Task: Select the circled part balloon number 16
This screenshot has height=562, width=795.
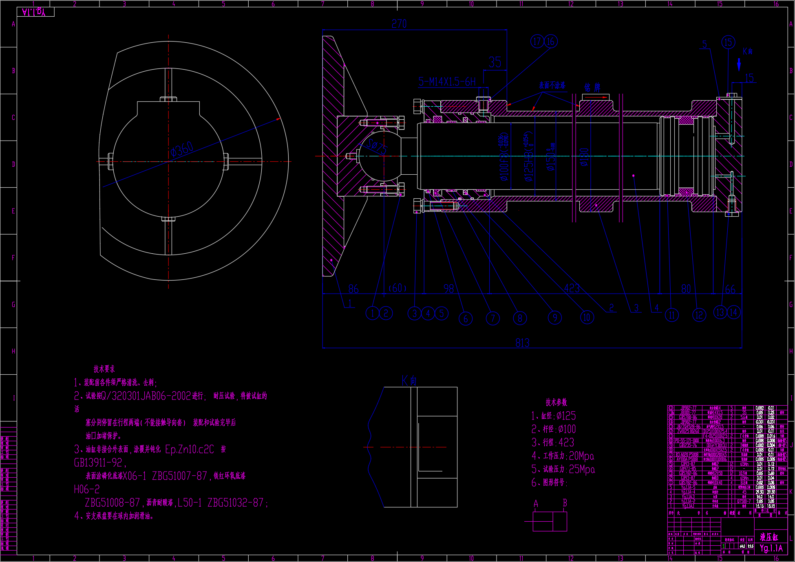Action: [551, 41]
